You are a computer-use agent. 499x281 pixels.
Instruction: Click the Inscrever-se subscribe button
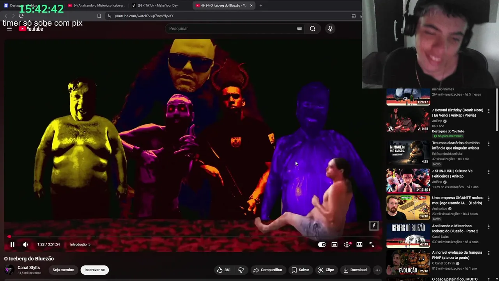point(95,270)
